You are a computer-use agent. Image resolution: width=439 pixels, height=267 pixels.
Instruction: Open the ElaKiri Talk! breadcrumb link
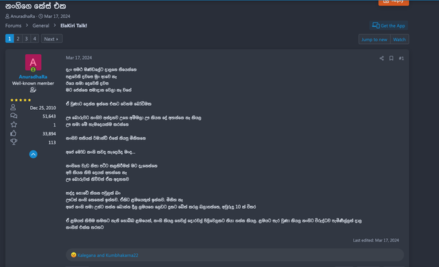[73, 25]
